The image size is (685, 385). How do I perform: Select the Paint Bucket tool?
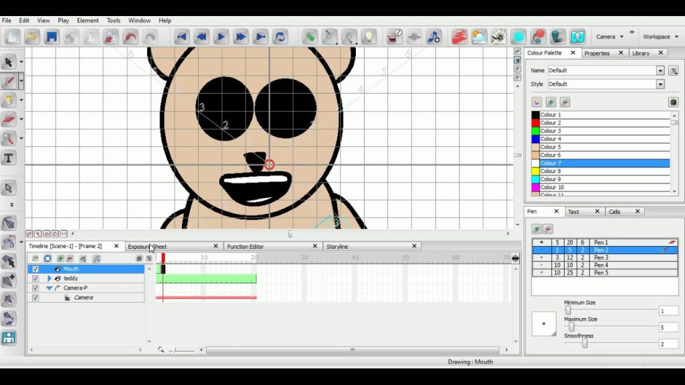[x=9, y=101]
